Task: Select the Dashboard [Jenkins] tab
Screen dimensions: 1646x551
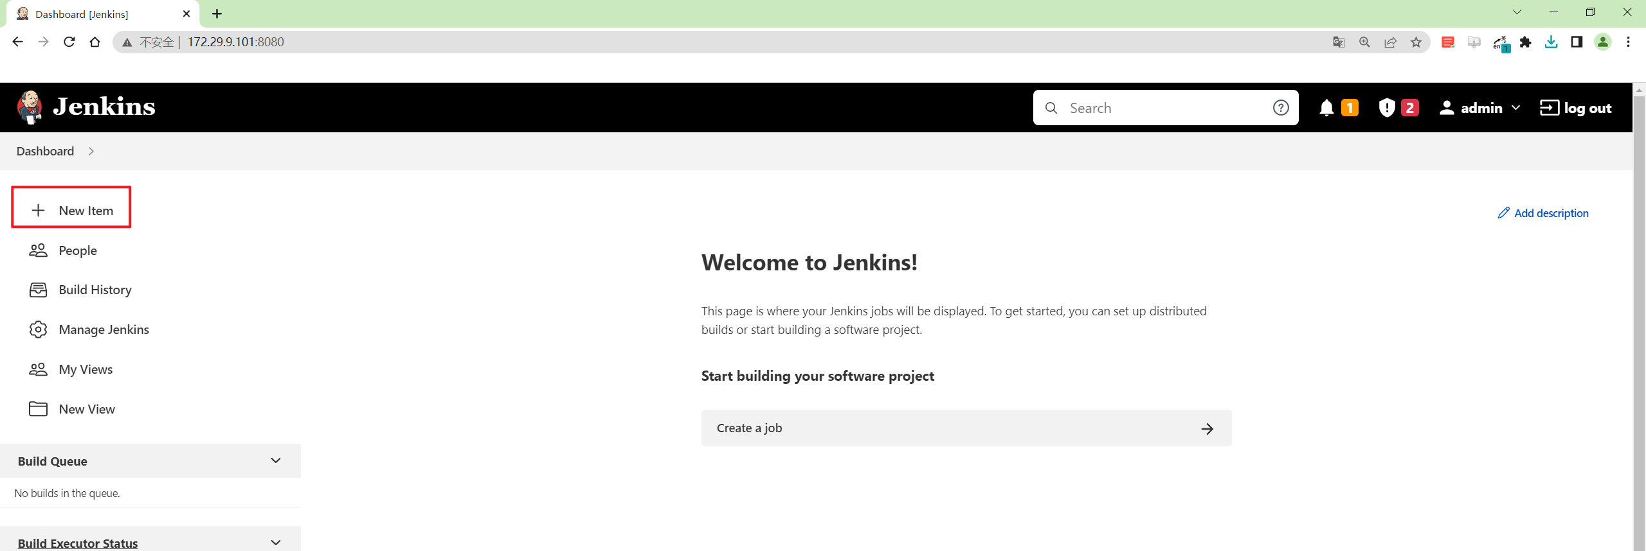Action: (103, 14)
